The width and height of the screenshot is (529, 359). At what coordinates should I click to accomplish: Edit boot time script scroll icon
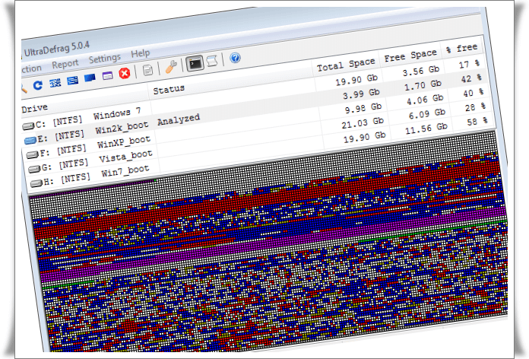point(212,61)
